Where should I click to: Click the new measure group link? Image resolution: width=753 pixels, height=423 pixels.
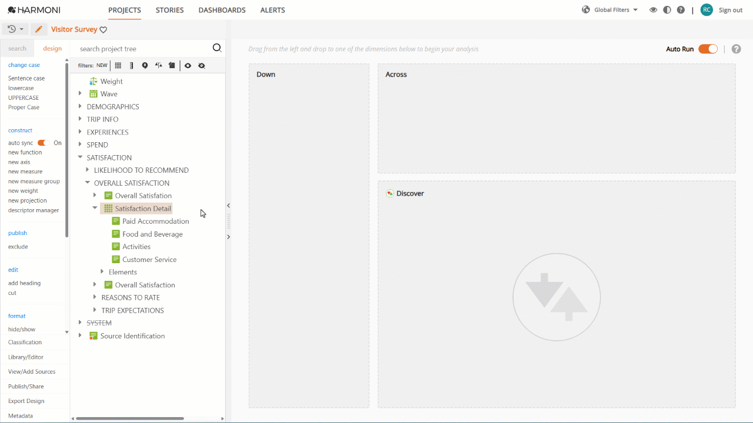pos(34,182)
